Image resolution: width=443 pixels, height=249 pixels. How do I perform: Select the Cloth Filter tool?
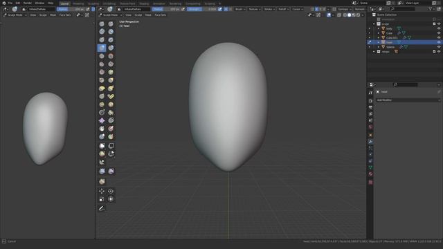(111, 171)
